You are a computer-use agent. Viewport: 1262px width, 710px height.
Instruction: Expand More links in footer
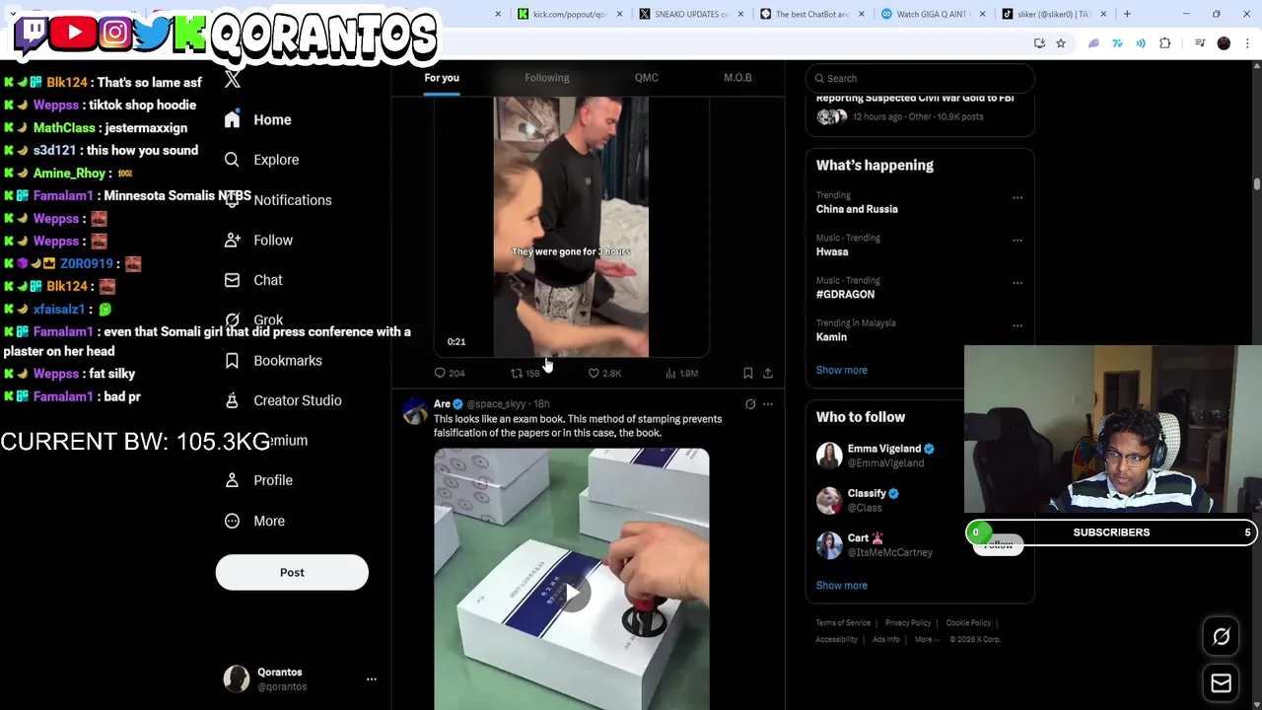[x=927, y=639]
